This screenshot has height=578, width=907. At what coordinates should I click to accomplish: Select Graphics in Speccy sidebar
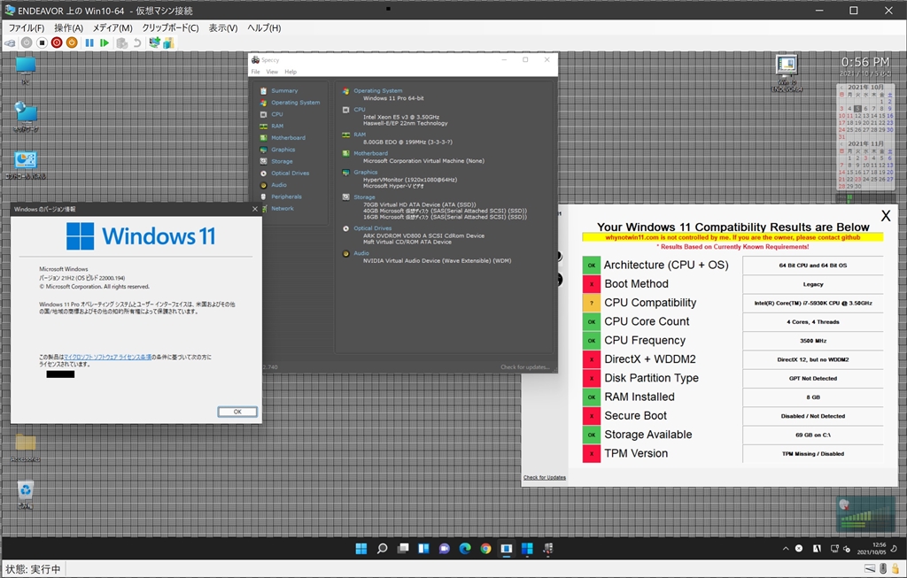(283, 150)
